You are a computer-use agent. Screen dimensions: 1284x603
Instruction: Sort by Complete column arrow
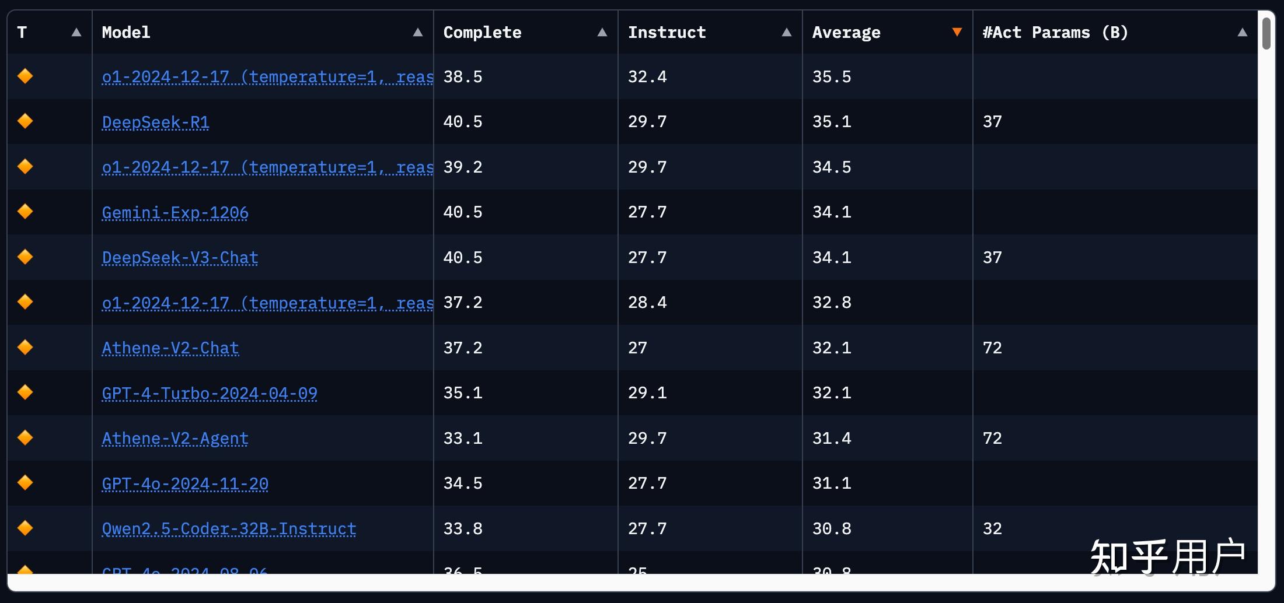pyautogui.click(x=602, y=33)
